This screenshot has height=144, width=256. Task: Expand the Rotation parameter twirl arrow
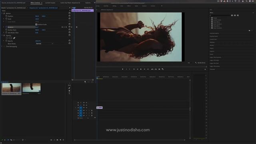(4, 27)
